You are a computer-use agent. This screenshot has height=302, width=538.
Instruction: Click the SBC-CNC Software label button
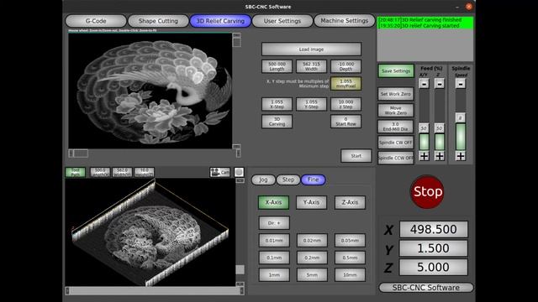pos(426,288)
